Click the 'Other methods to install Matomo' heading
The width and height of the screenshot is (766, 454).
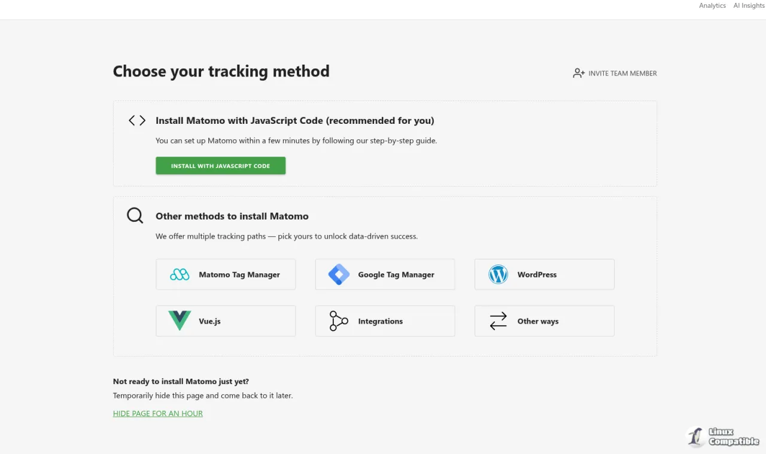[232, 216]
